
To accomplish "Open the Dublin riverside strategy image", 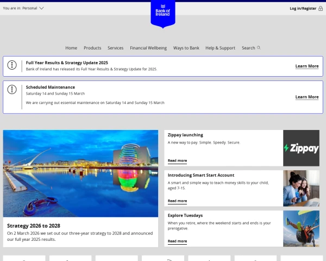I will click(80, 173).
